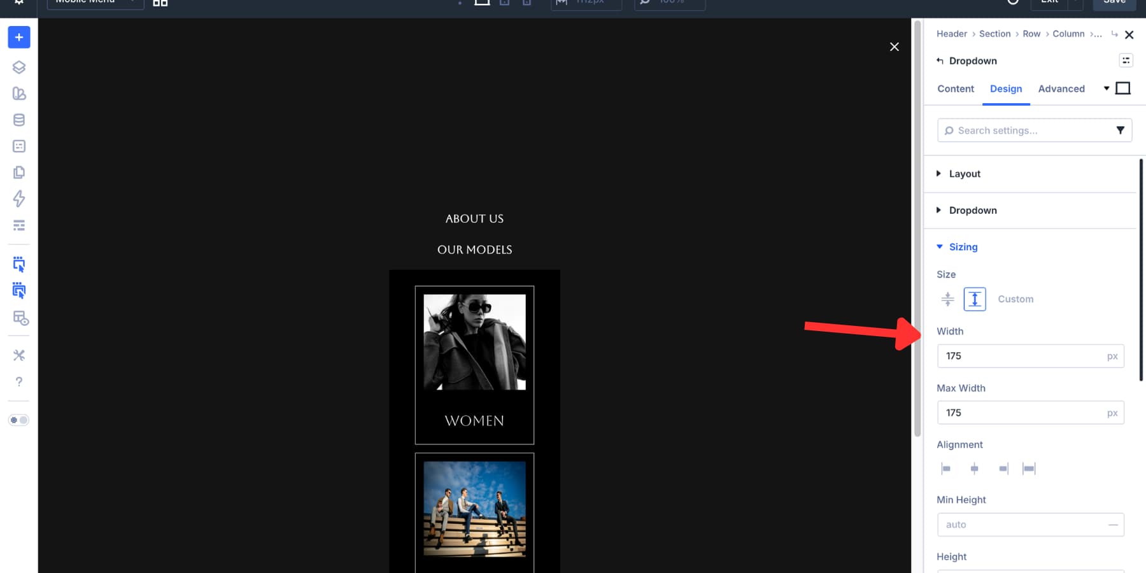Change the Width px unit

pyautogui.click(x=1112, y=357)
